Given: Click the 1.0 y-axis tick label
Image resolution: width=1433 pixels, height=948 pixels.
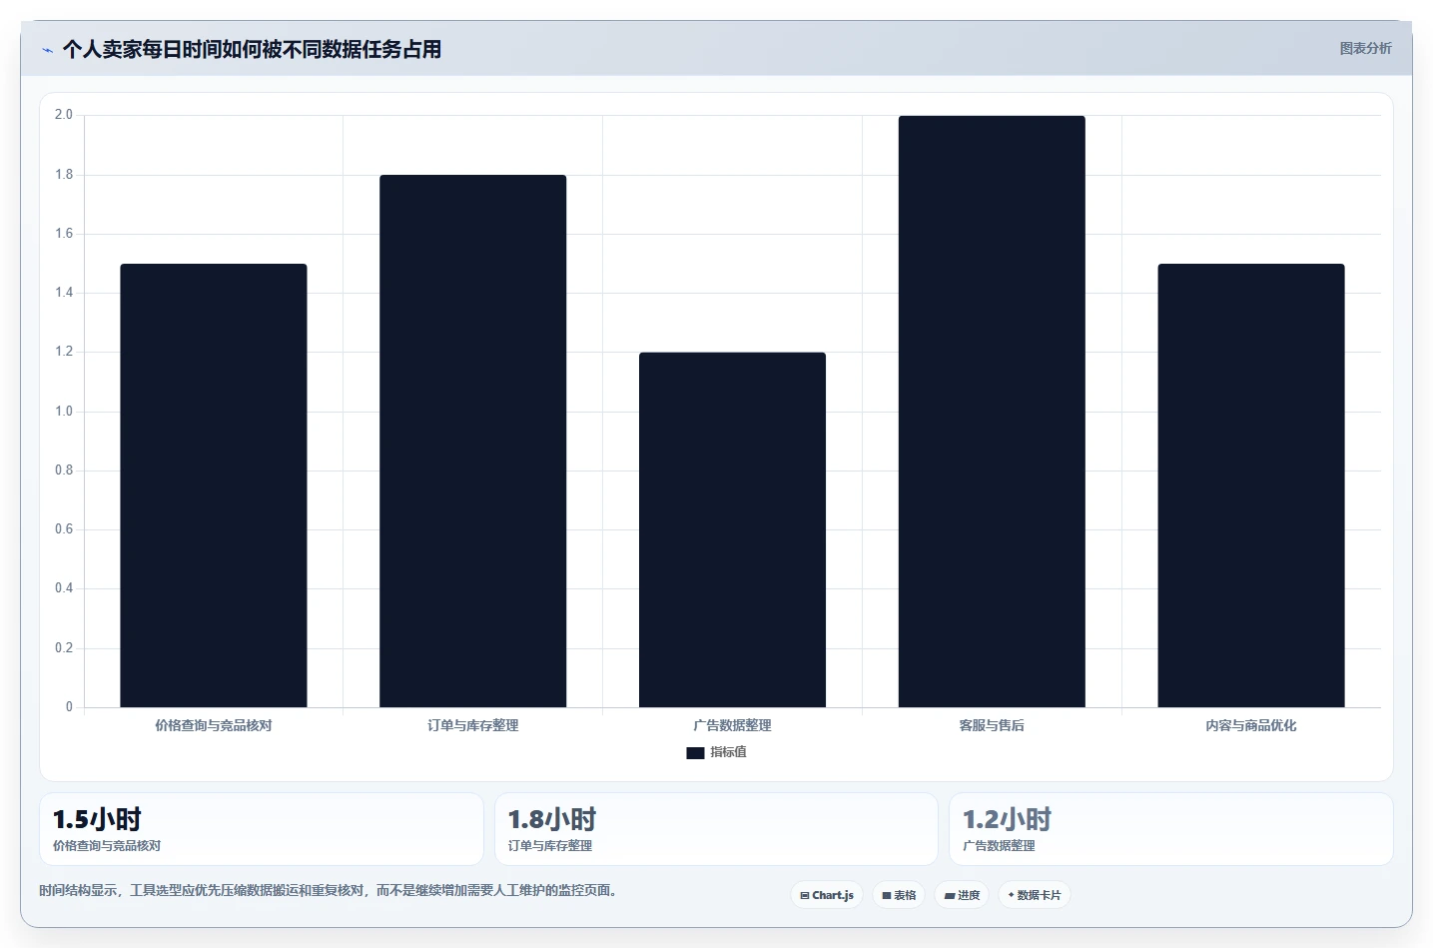Looking at the screenshot, I should [x=64, y=412].
